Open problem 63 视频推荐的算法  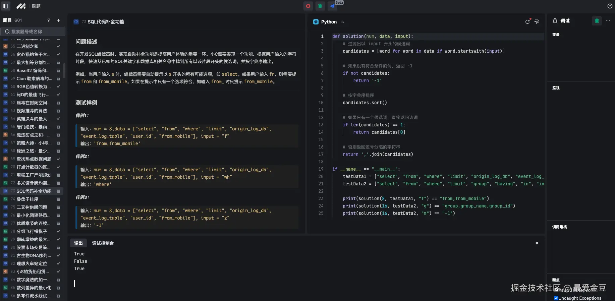coord(32,111)
